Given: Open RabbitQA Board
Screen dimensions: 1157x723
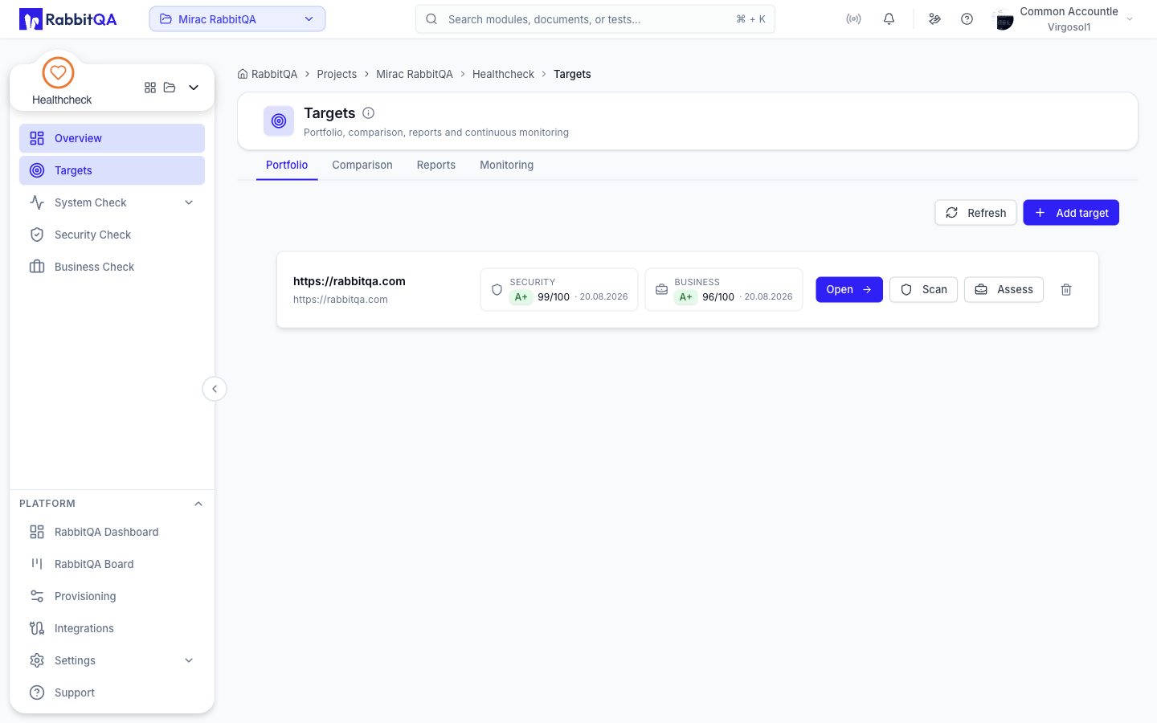Looking at the screenshot, I should point(112,564).
